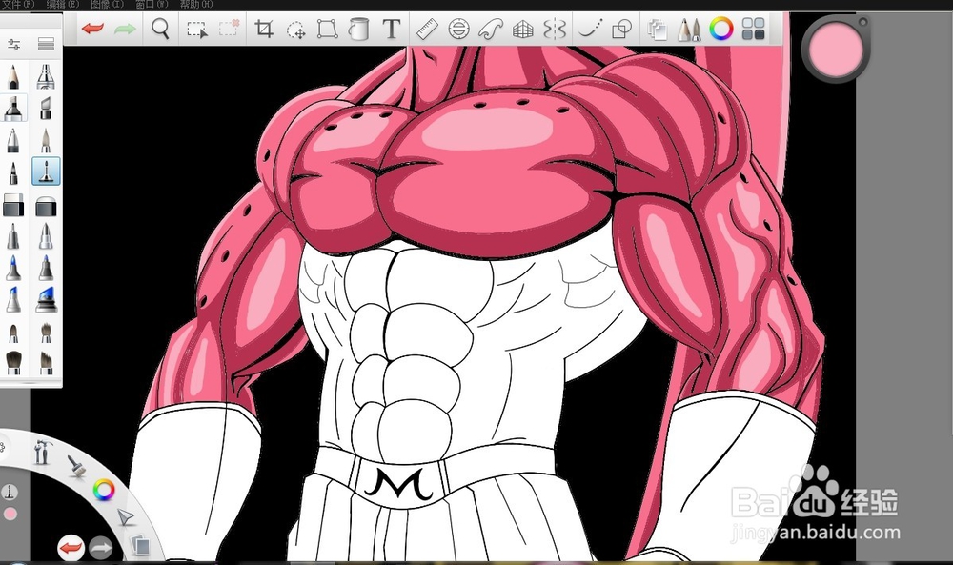Select the Lasso move selection tool

coord(296,30)
